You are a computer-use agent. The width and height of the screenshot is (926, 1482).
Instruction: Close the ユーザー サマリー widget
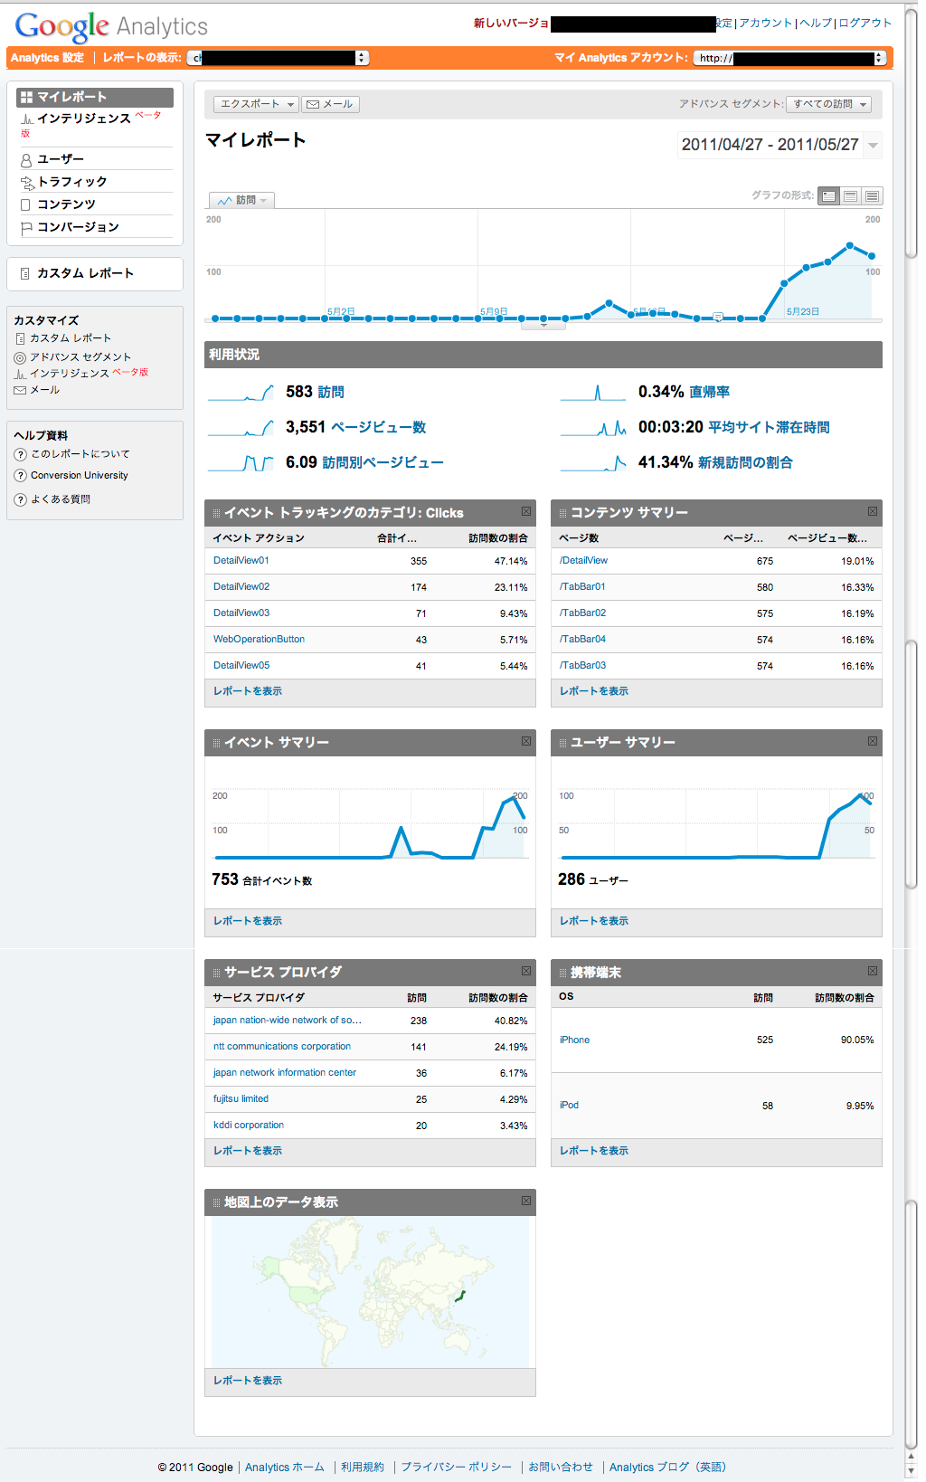coord(873,741)
